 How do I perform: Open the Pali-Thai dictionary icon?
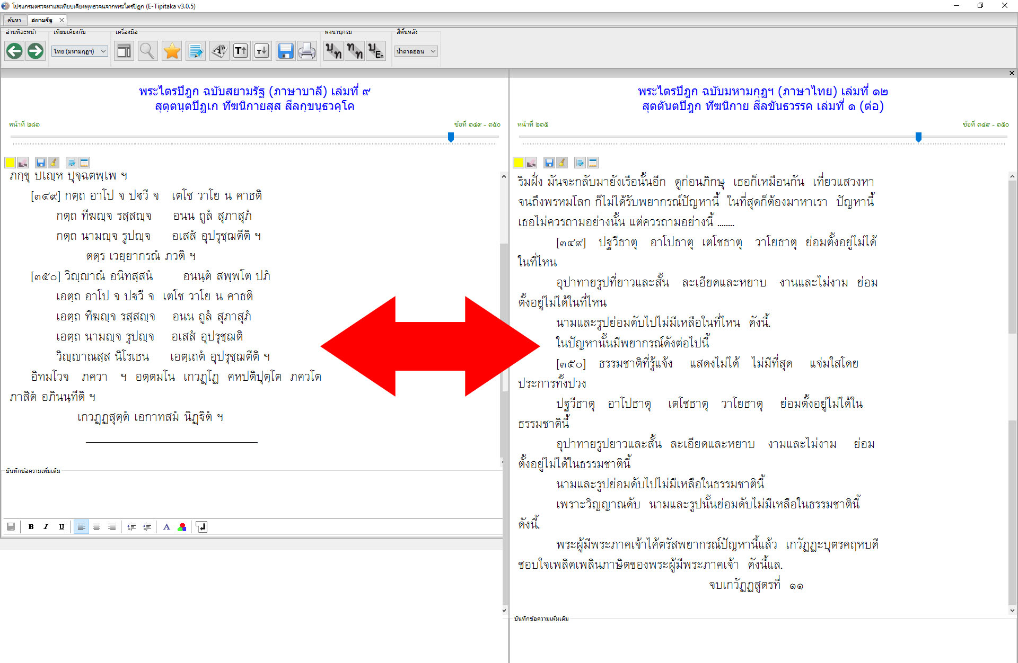(x=333, y=51)
